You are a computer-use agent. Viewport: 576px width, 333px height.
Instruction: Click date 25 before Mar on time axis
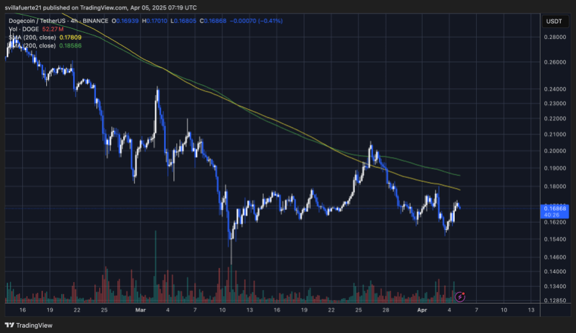coord(104,310)
